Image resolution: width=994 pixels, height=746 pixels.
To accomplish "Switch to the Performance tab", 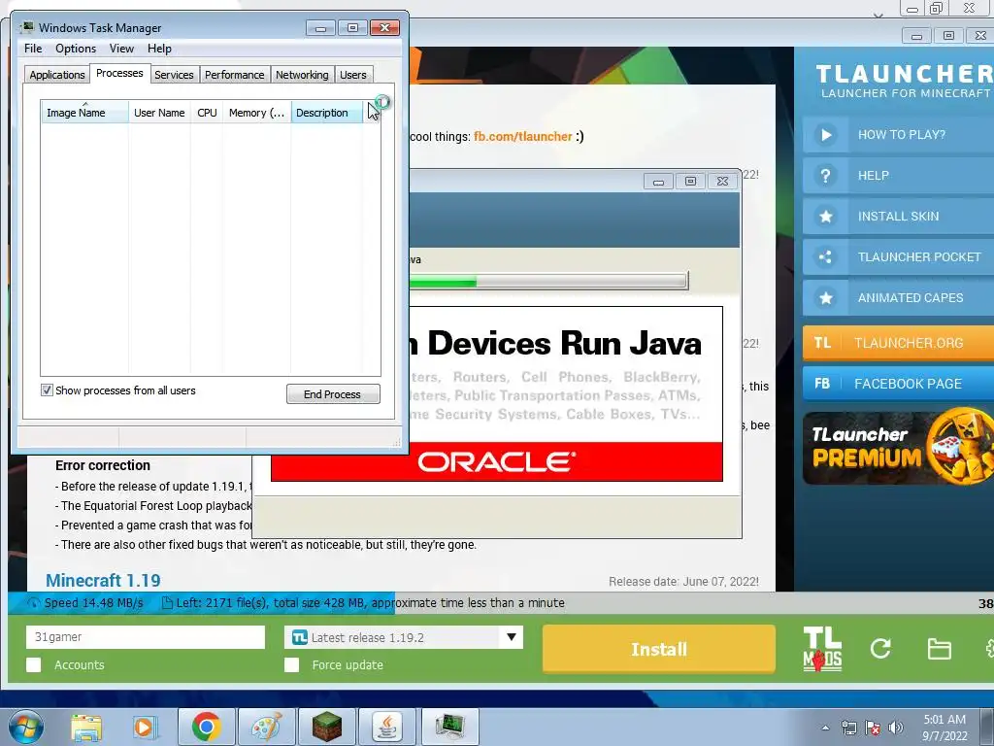I will click(234, 75).
